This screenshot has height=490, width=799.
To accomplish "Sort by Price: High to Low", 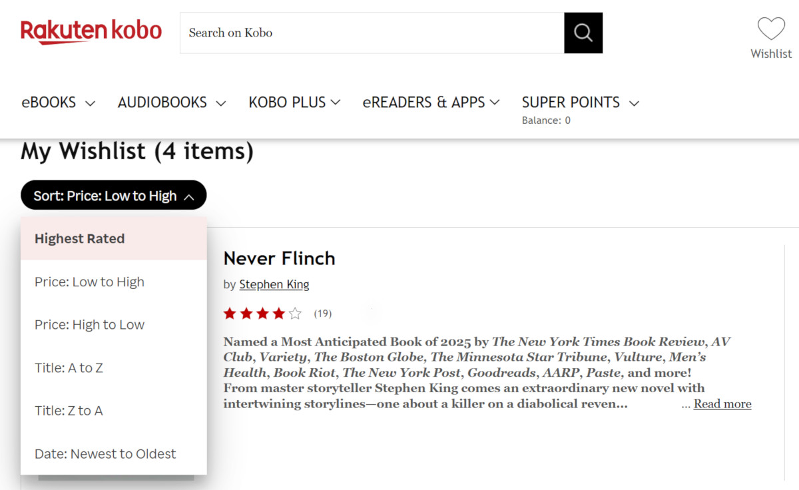I will (114, 325).
